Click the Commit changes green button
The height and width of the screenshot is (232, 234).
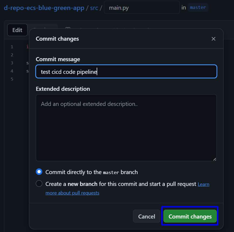tap(190, 216)
